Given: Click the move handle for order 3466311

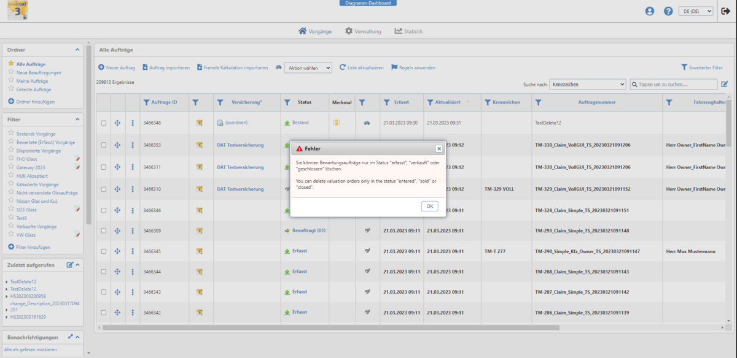Looking at the screenshot, I should coord(117,167).
